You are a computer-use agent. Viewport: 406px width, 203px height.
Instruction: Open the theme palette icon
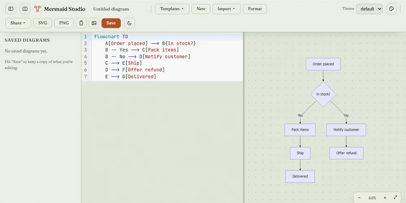pos(391,9)
